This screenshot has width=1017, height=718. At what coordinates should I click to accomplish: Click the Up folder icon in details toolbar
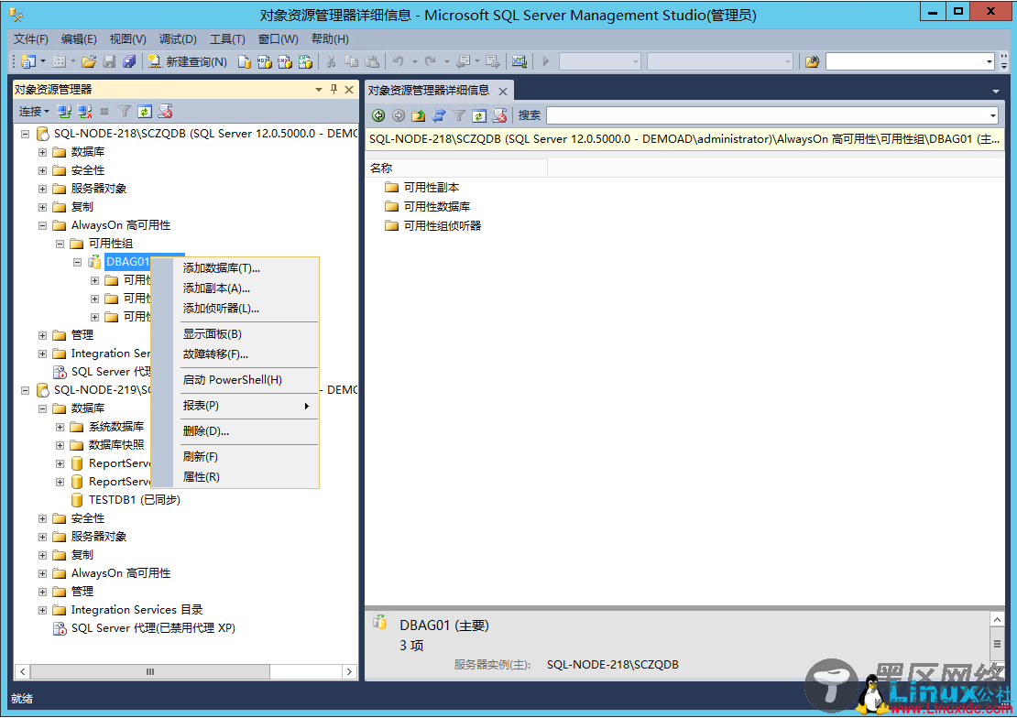click(419, 115)
